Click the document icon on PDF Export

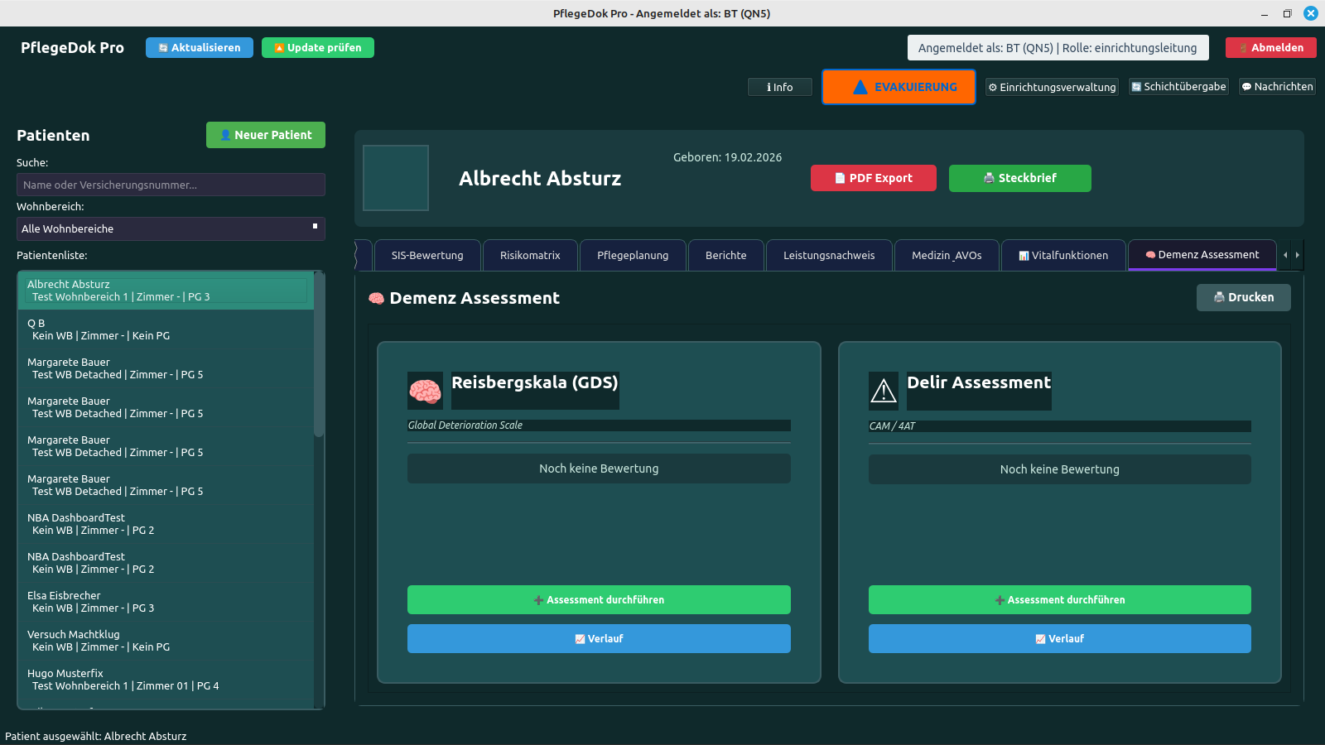pos(838,177)
